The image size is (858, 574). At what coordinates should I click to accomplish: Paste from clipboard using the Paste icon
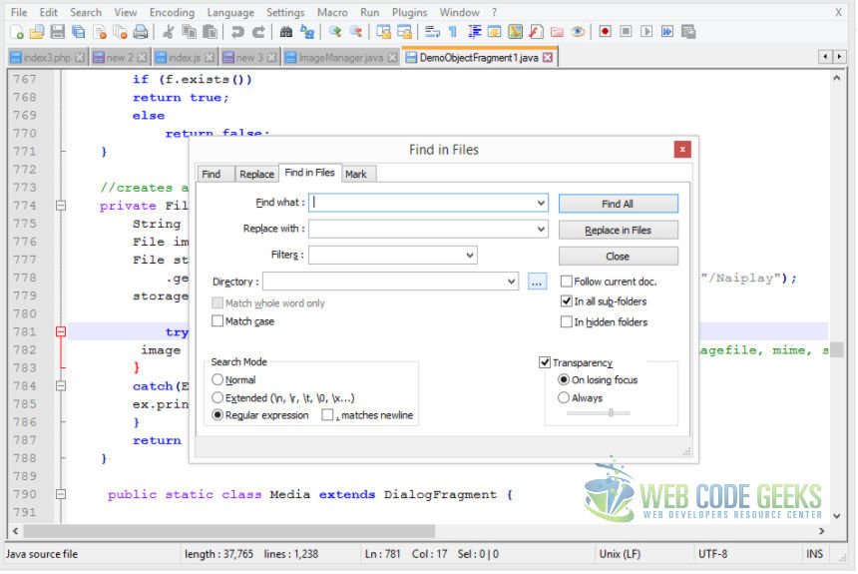(x=211, y=32)
